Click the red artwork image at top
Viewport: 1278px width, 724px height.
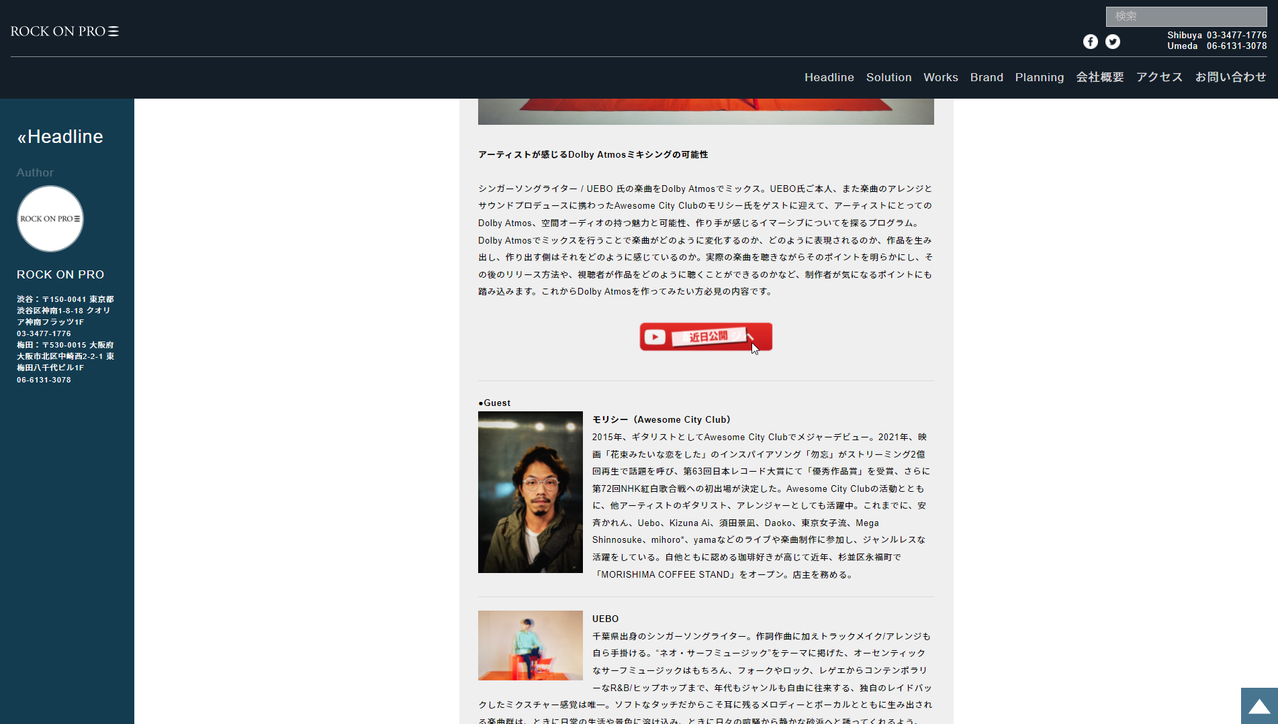(x=706, y=111)
